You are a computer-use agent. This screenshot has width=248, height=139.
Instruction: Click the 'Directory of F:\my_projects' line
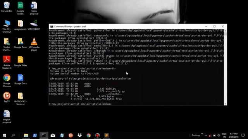click(x=90, y=78)
